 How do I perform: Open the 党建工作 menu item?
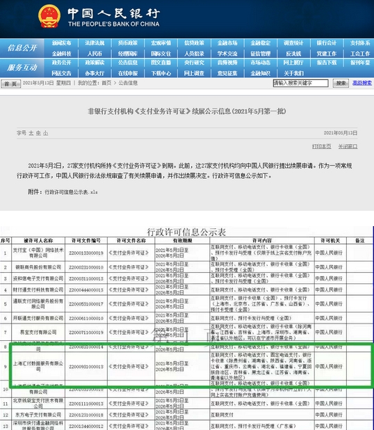coord(326,54)
